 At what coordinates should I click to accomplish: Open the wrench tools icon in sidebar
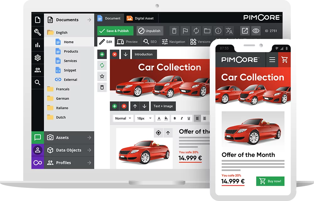tap(38, 32)
